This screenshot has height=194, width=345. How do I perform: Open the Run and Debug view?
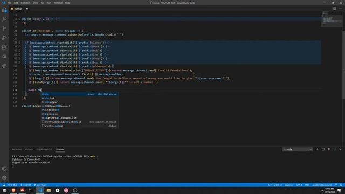(x=4, y=38)
